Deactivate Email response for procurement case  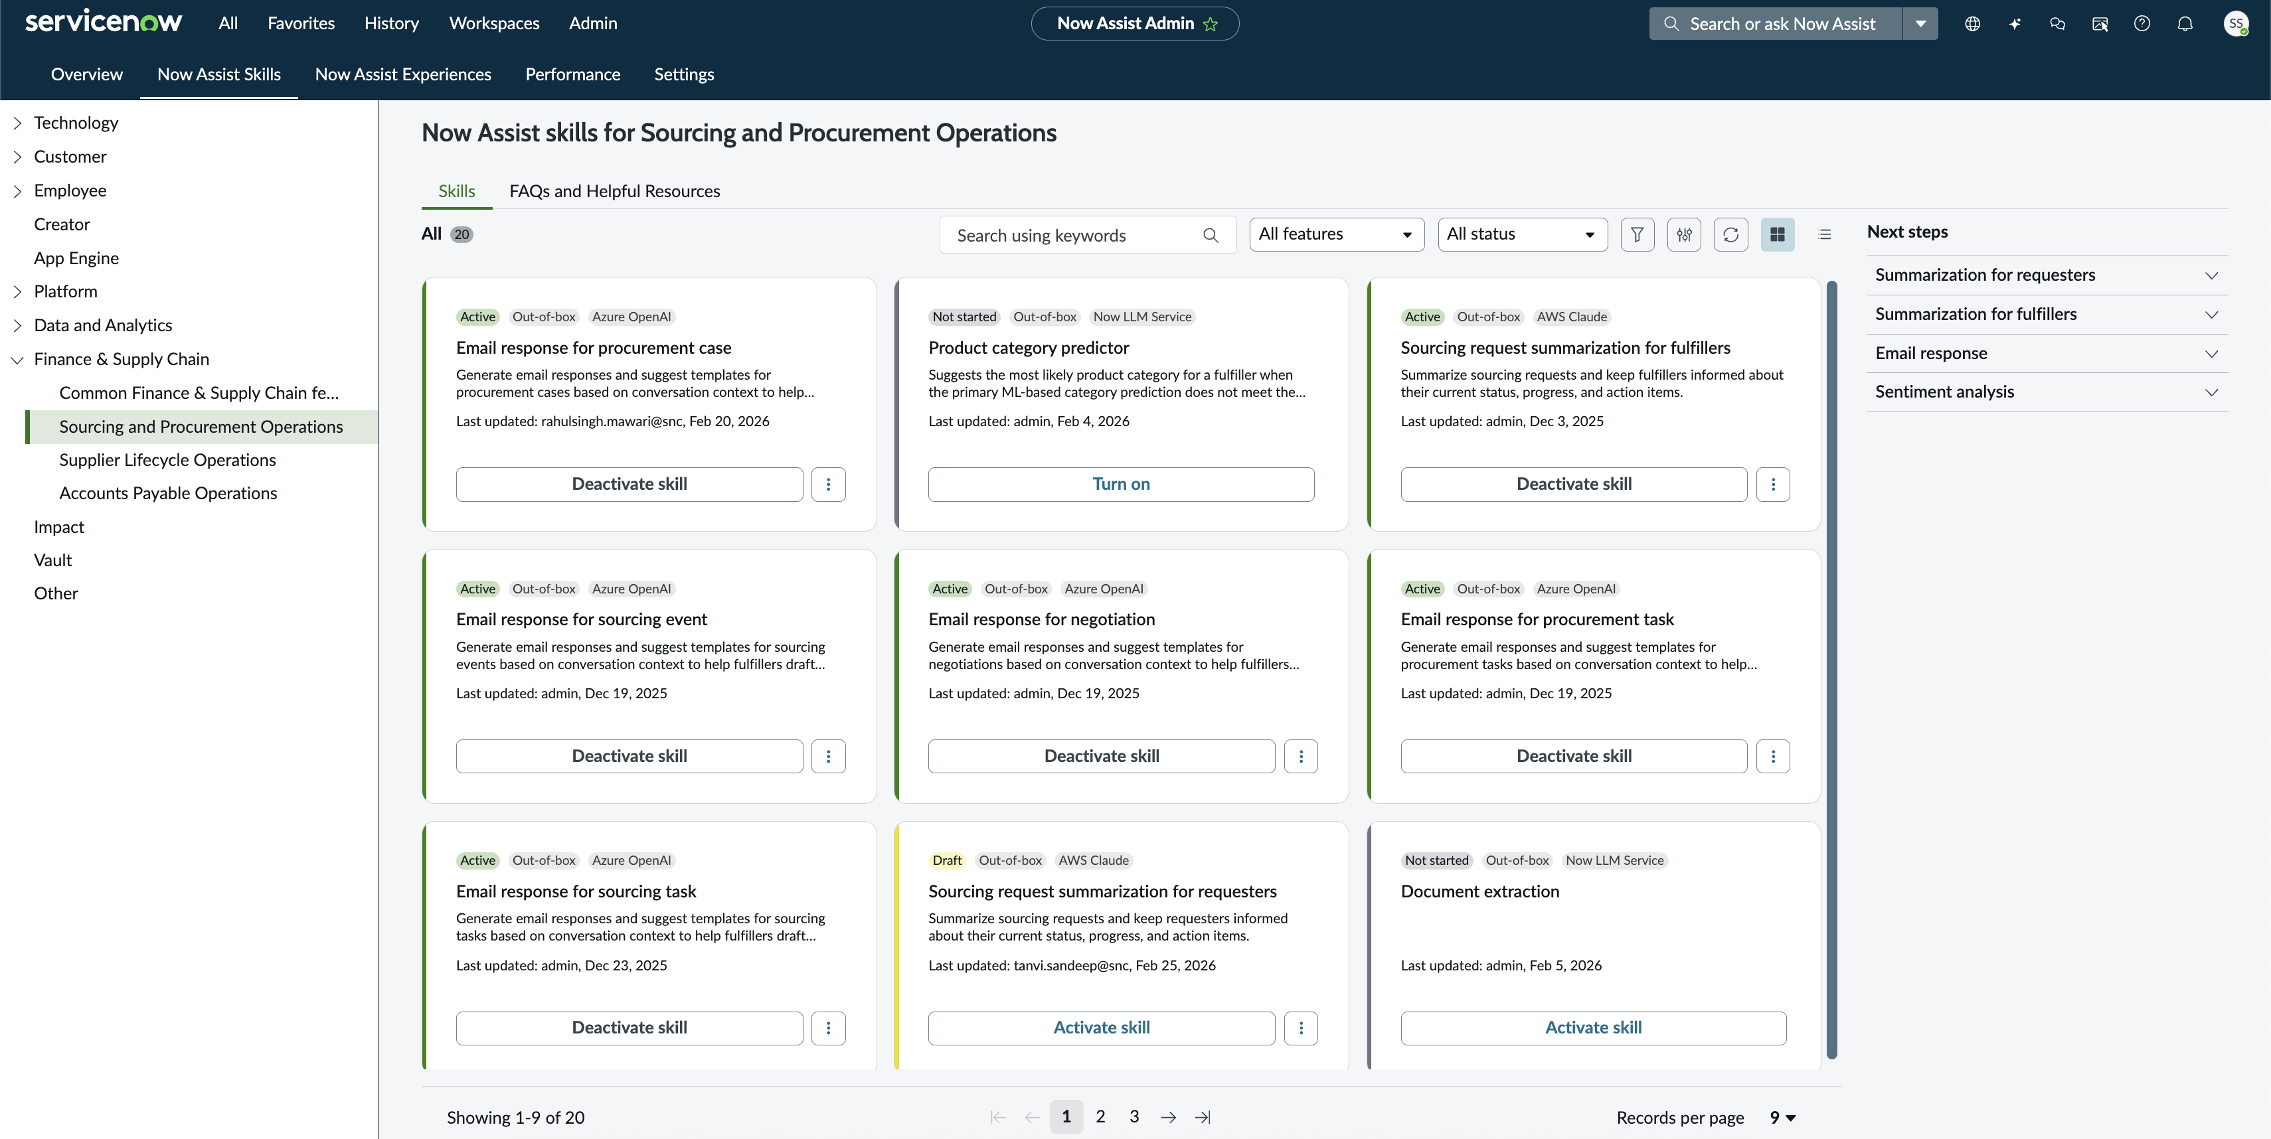point(630,485)
